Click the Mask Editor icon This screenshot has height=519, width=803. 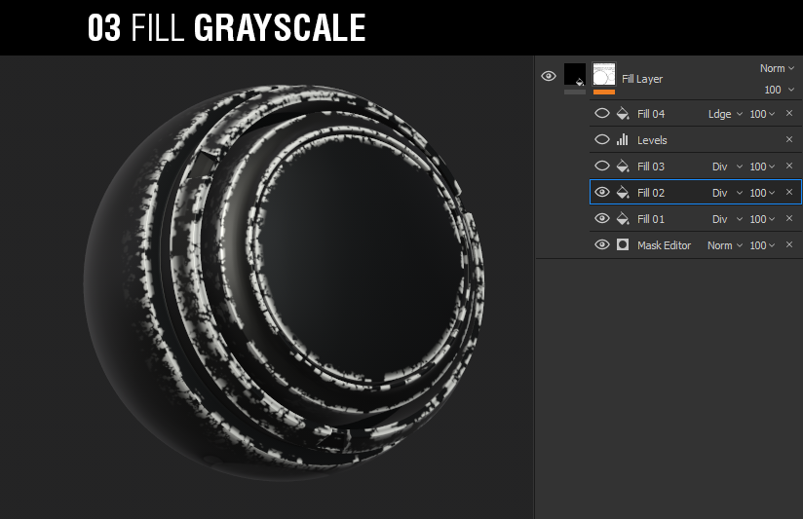point(623,245)
